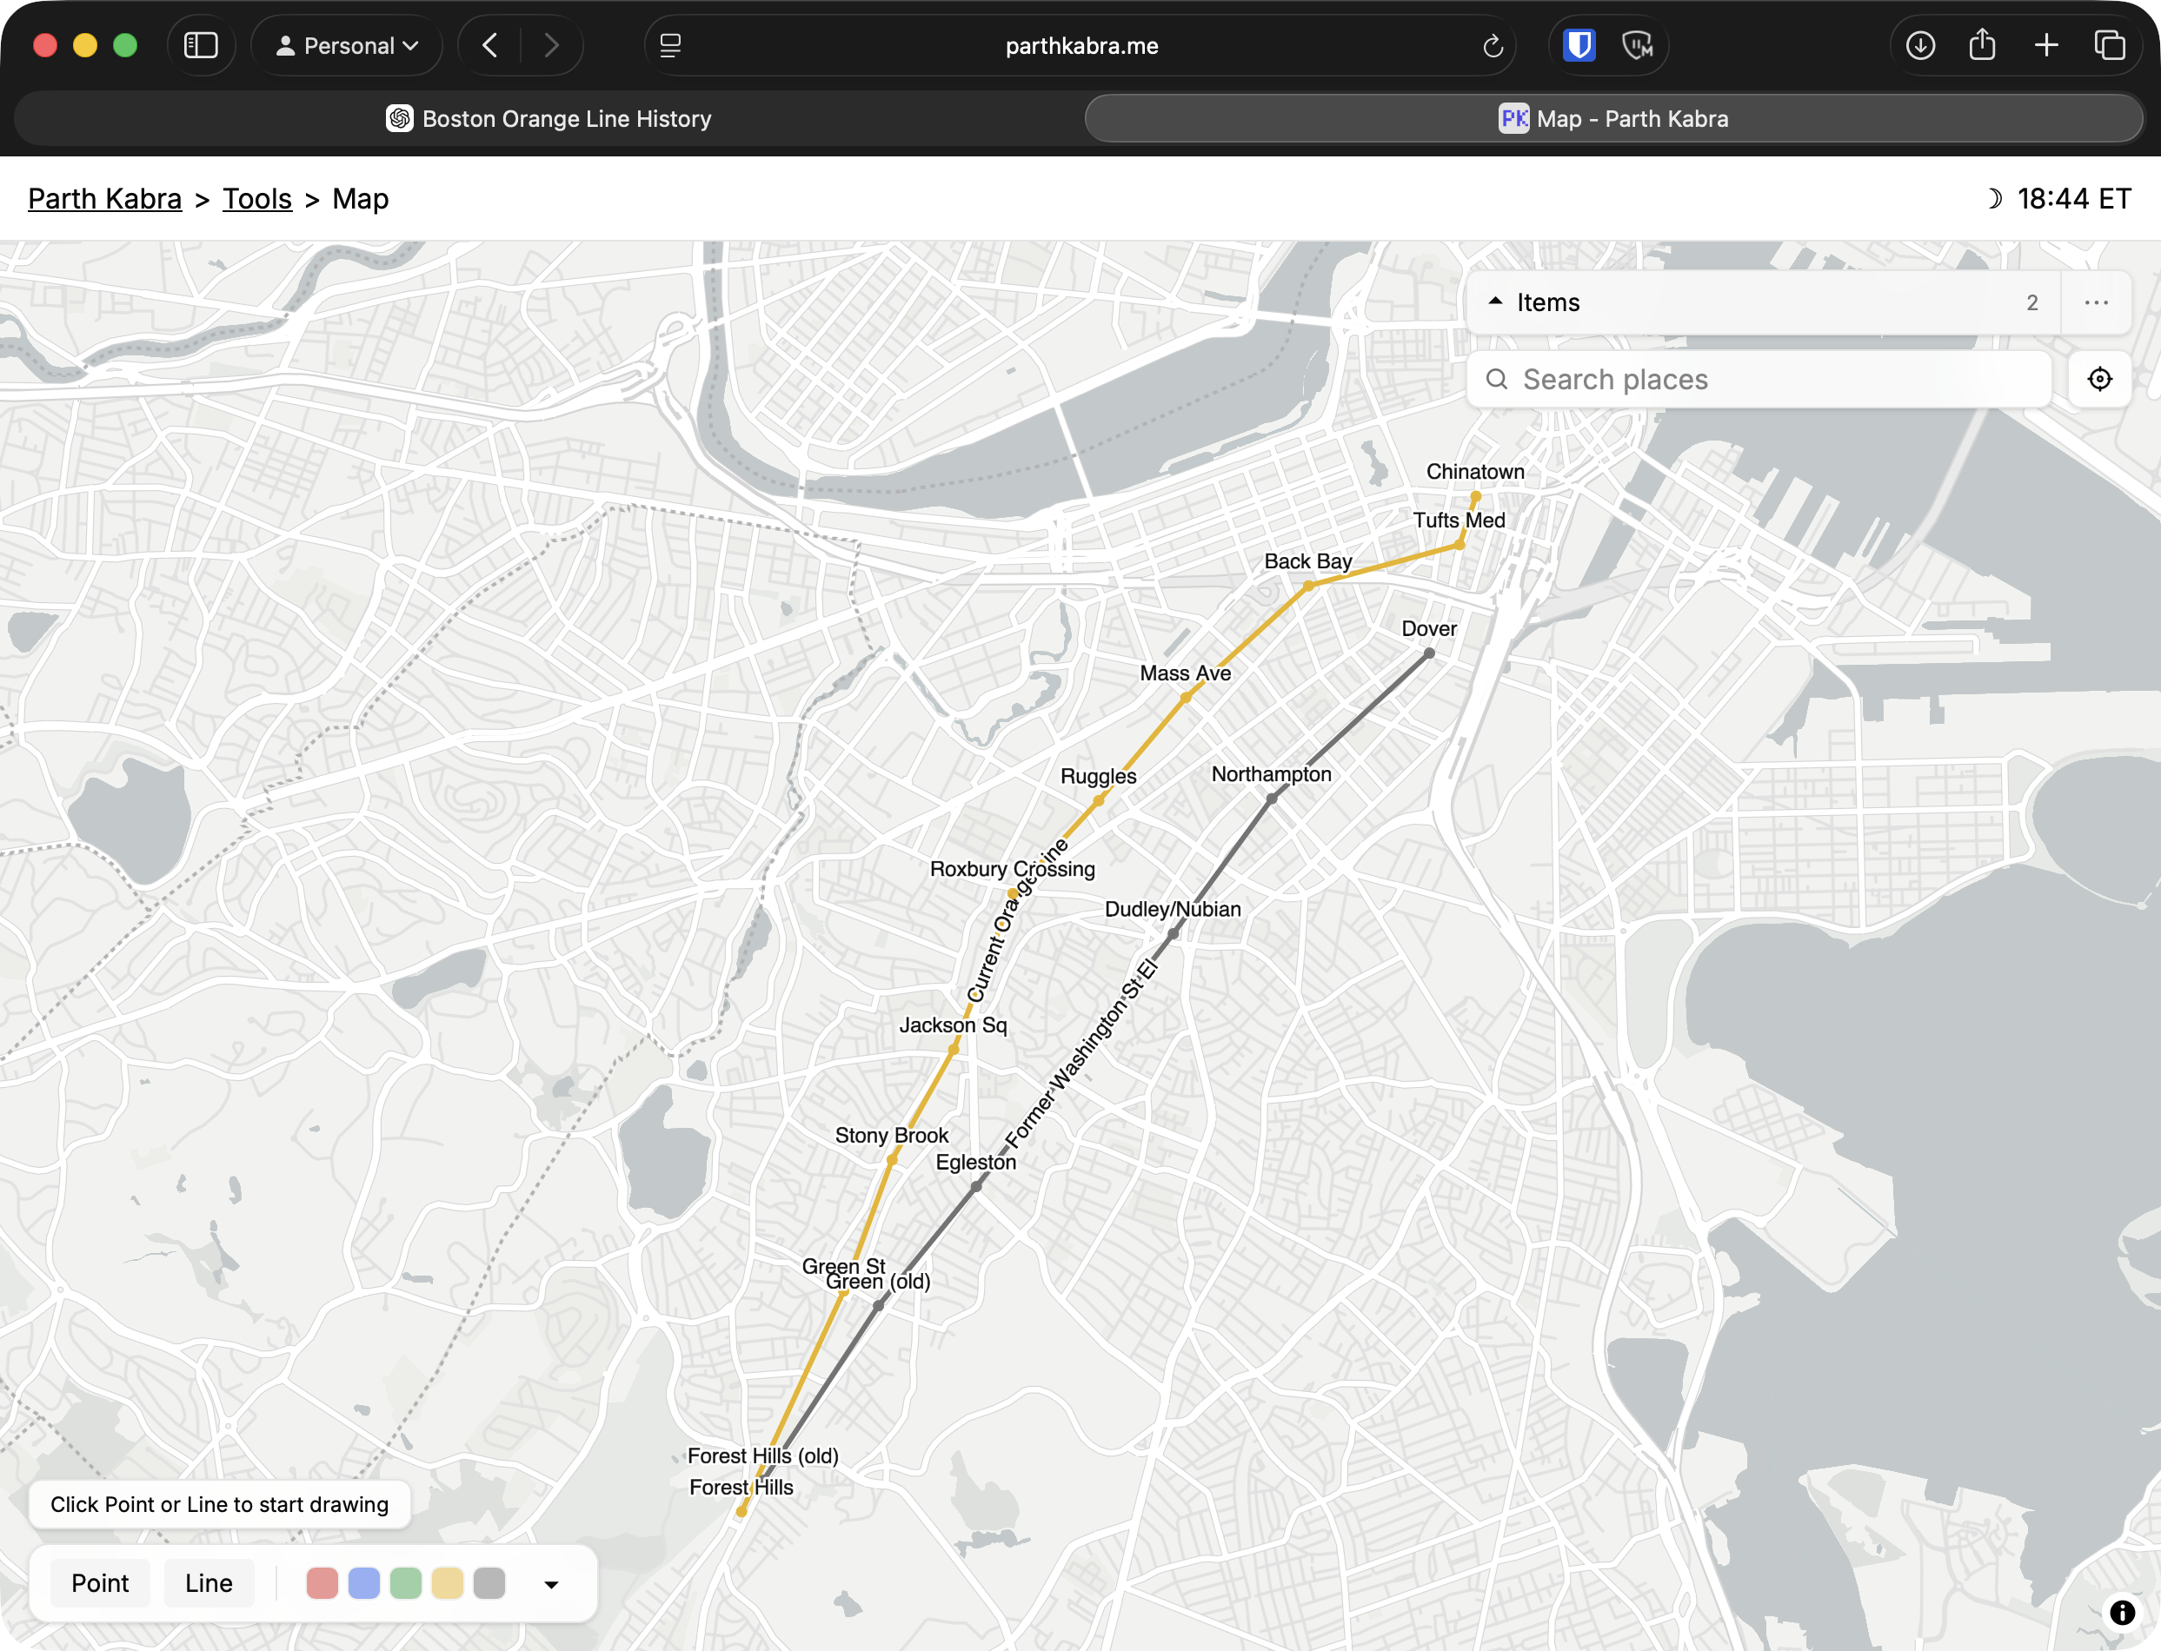
Task: Click the Tufts Med station point
Action: tap(1460, 545)
